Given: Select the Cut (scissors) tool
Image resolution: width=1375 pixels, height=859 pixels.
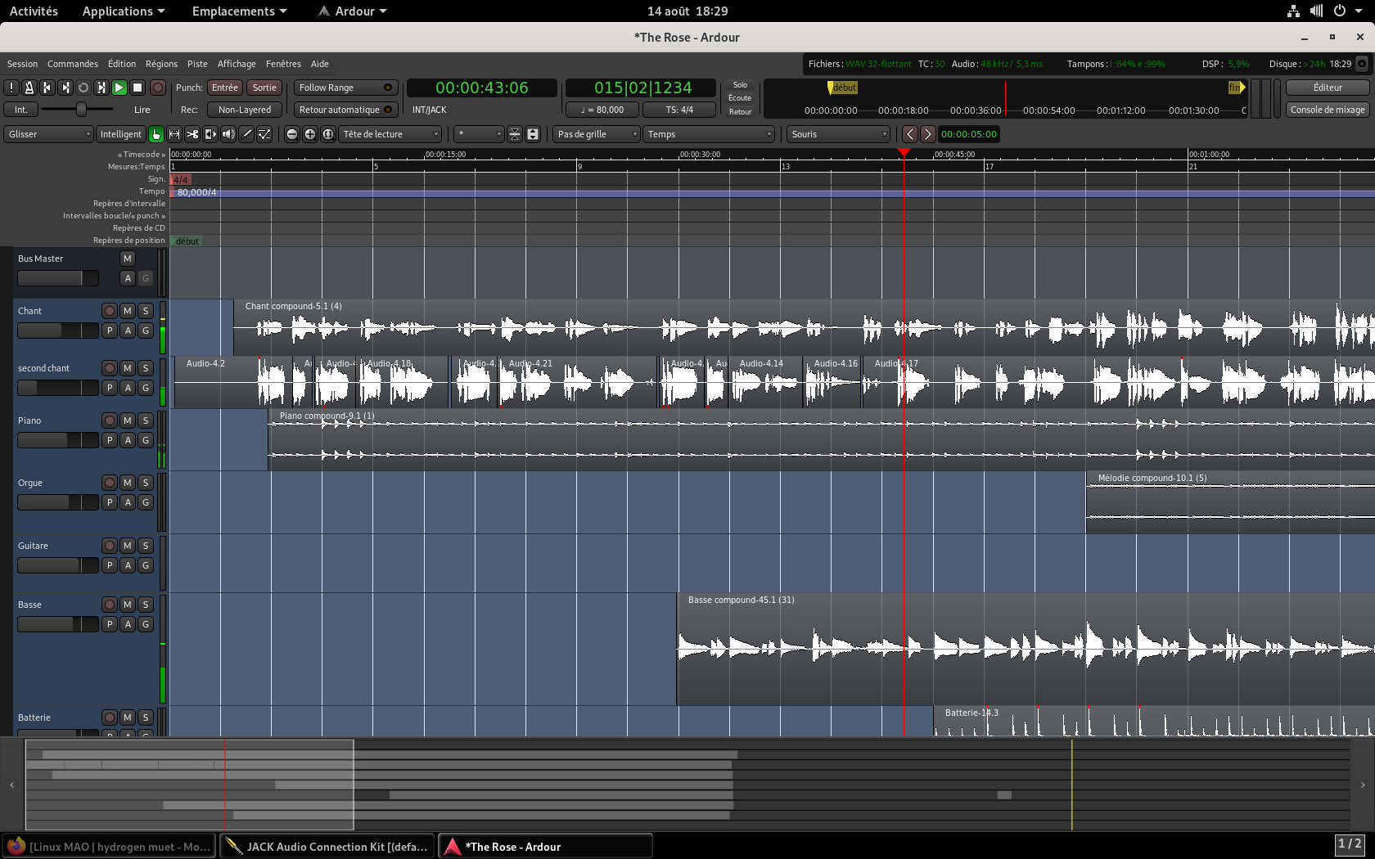Looking at the screenshot, I should click(x=192, y=134).
